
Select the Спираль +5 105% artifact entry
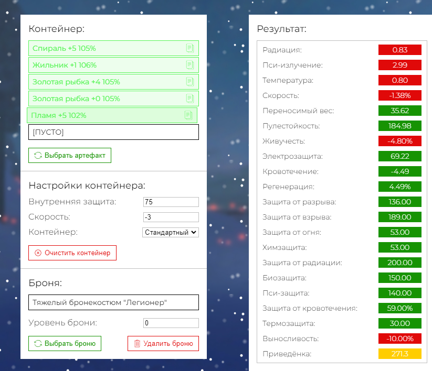105,48
